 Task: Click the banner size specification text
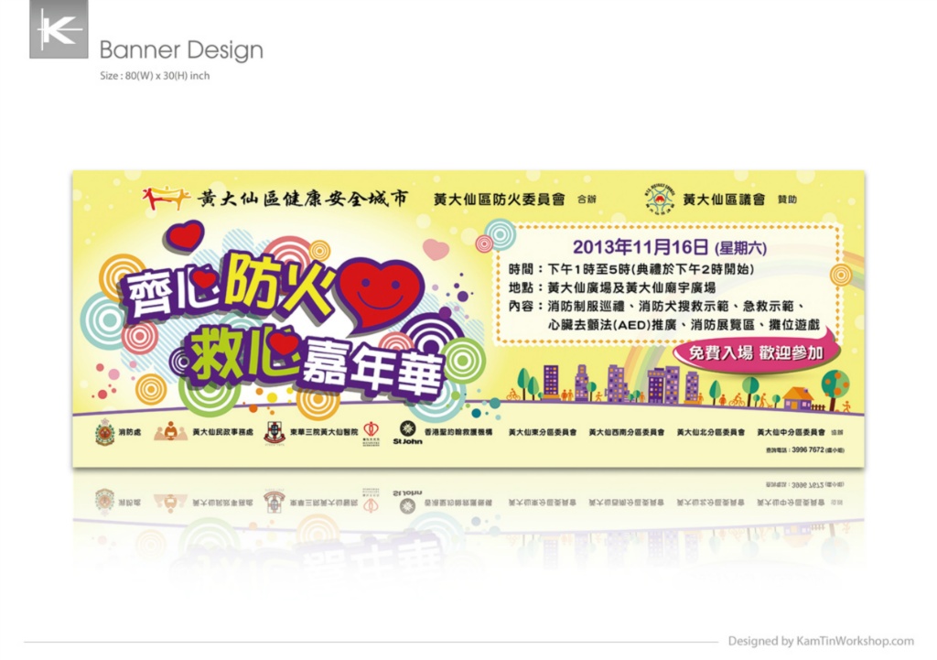155,76
